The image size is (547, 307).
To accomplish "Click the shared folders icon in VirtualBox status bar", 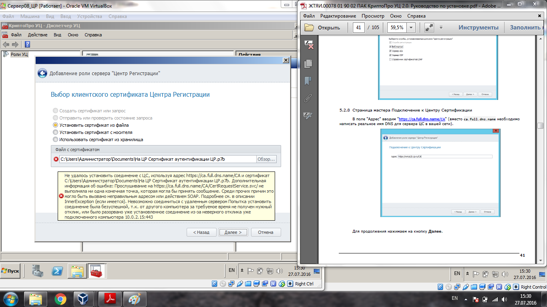I will [248, 284].
